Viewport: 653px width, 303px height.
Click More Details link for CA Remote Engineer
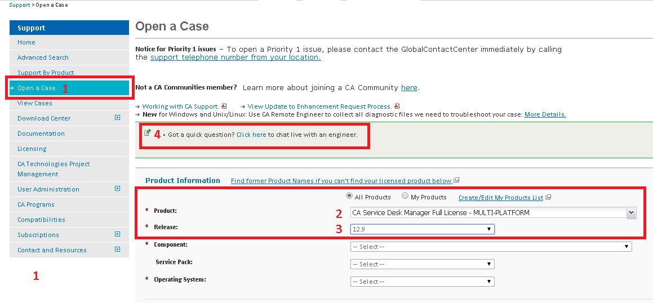pos(545,114)
